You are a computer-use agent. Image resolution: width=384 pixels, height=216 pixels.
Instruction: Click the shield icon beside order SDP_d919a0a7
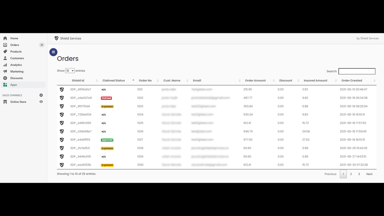[x=62, y=89]
